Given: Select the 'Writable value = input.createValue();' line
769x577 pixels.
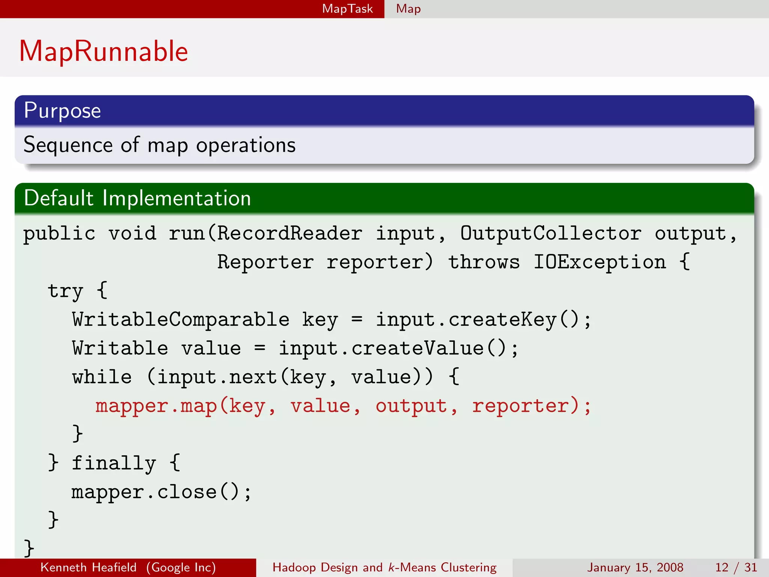Looking at the screenshot, I should click(295, 348).
